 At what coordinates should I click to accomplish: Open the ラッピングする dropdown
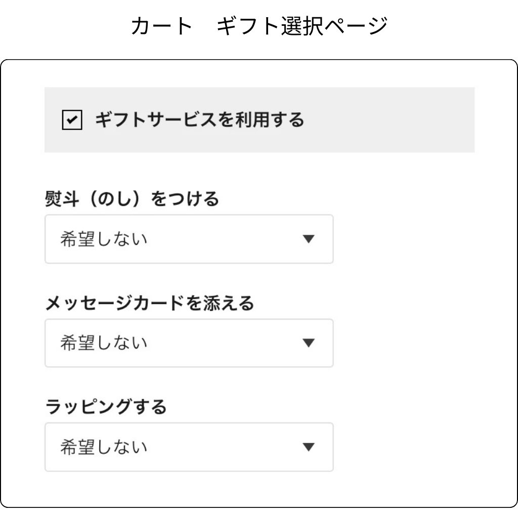(189, 447)
